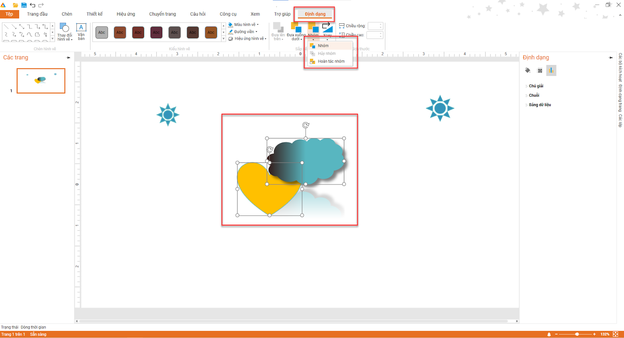The width and height of the screenshot is (624, 338).
Task: Open the chart options panel tab
Action: coord(551,70)
